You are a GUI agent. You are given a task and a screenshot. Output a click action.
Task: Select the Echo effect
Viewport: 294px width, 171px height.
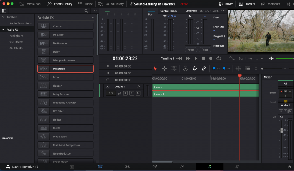click(65, 77)
